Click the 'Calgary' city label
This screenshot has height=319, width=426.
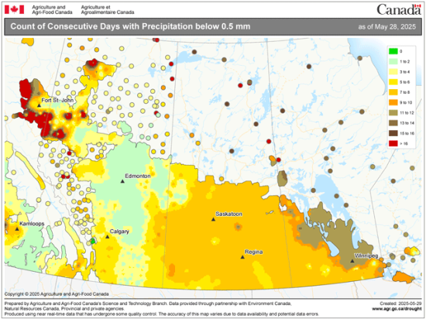pyautogui.click(x=119, y=232)
